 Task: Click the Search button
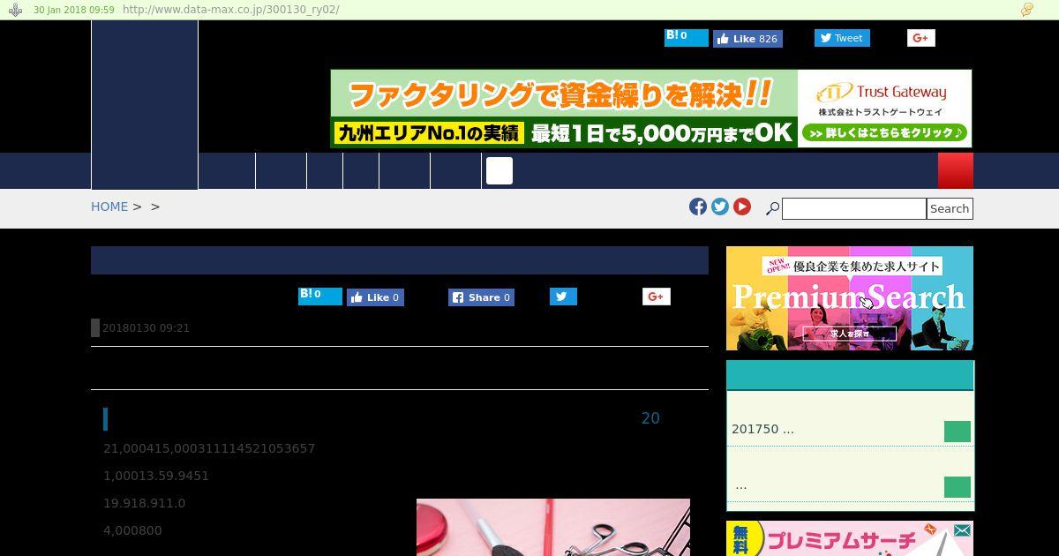tap(950, 208)
